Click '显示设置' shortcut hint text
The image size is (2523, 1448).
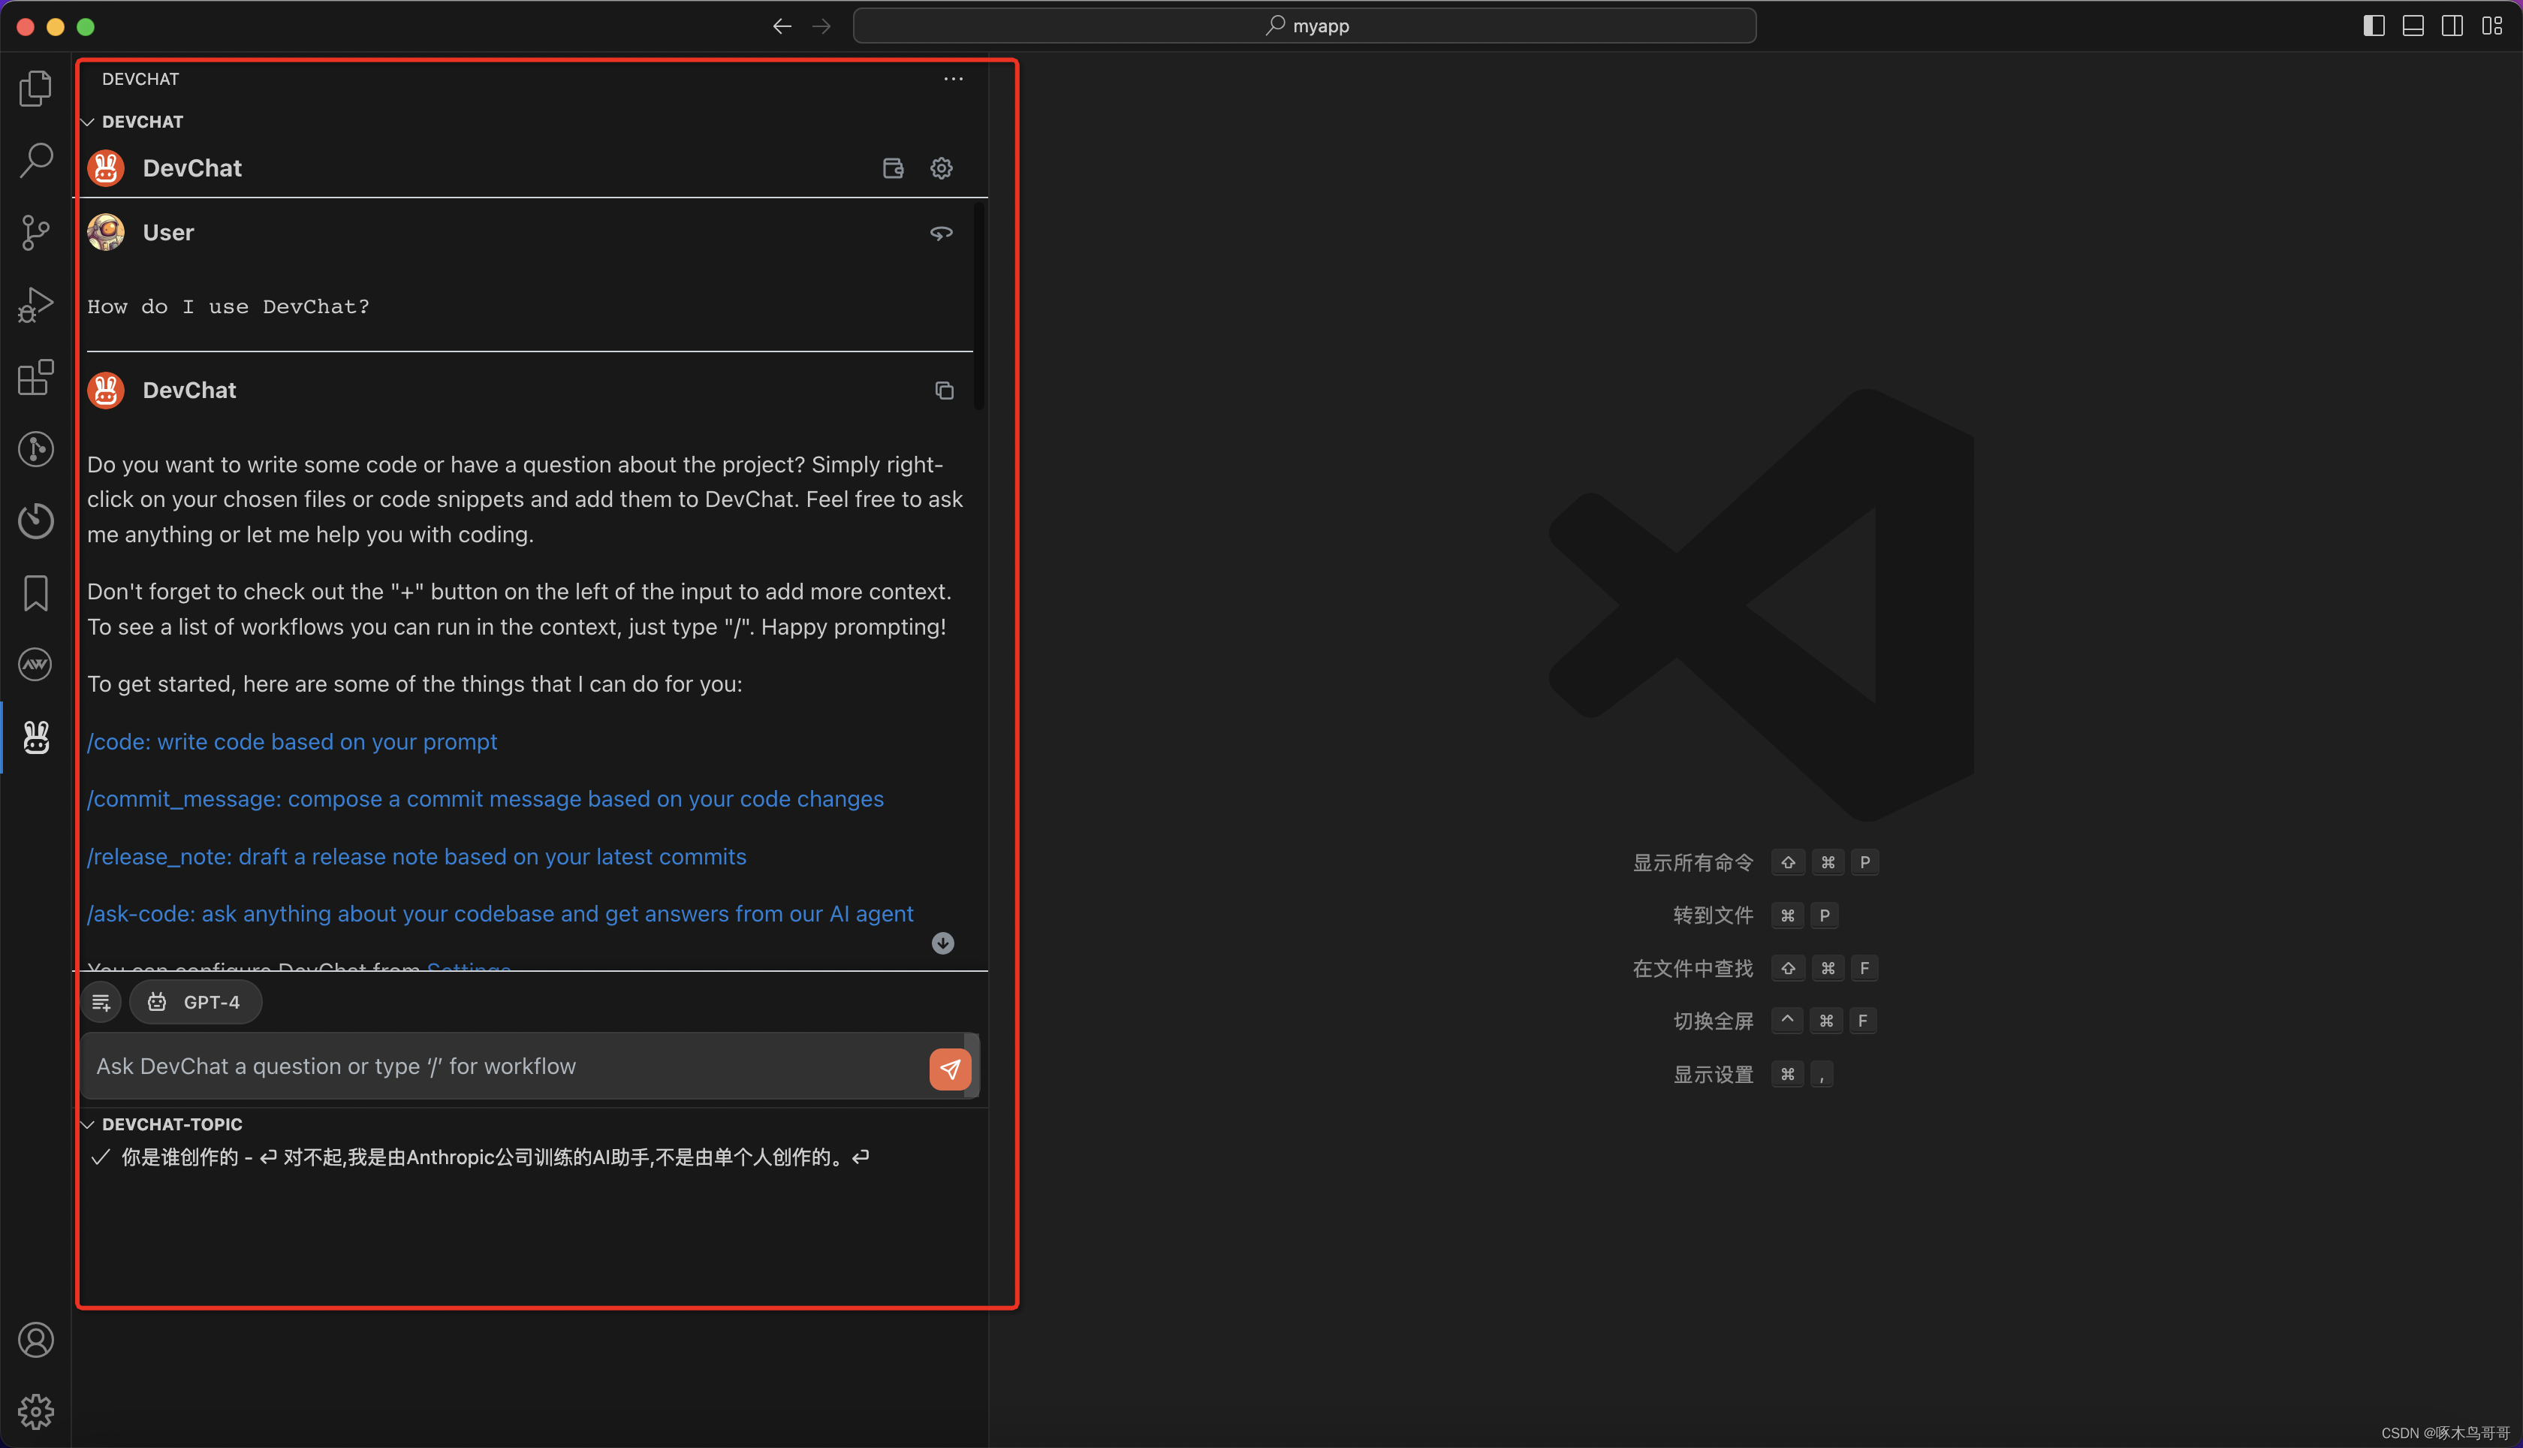(1713, 1075)
